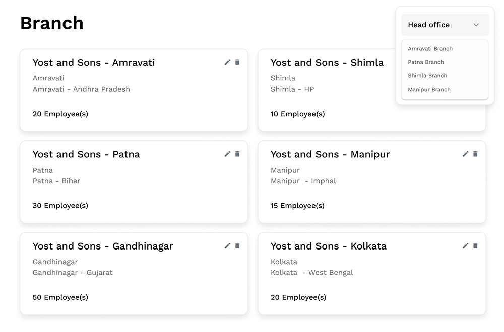Click pencil icon on Patna branch card

pos(227,154)
